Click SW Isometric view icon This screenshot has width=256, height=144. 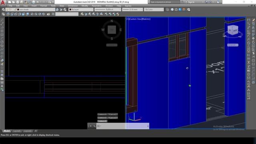[x=32, y=14]
